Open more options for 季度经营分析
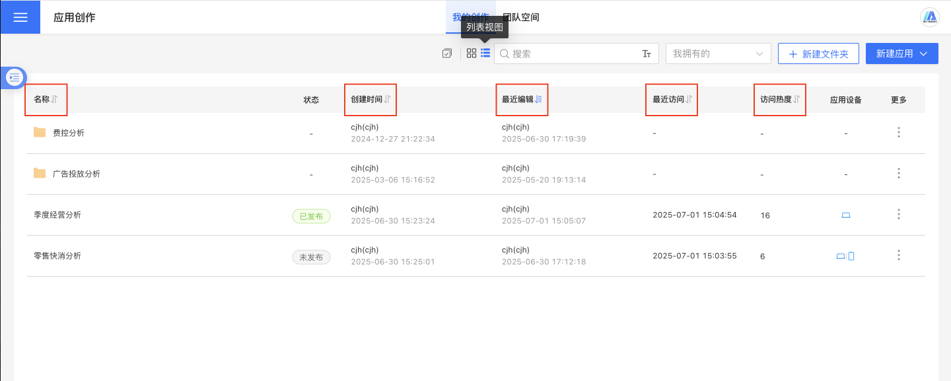The width and height of the screenshot is (951, 381). click(899, 215)
